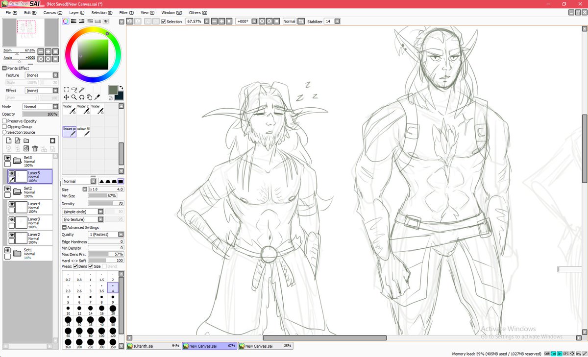Open the Filter menu
The height and width of the screenshot is (357, 588).
pyautogui.click(x=126, y=12)
